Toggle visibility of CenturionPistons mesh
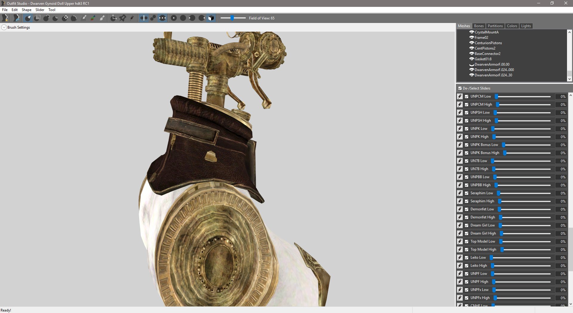573x313 pixels. click(472, 43)
